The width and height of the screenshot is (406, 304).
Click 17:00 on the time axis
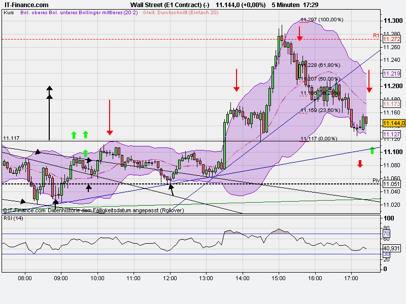click(351, 278)
